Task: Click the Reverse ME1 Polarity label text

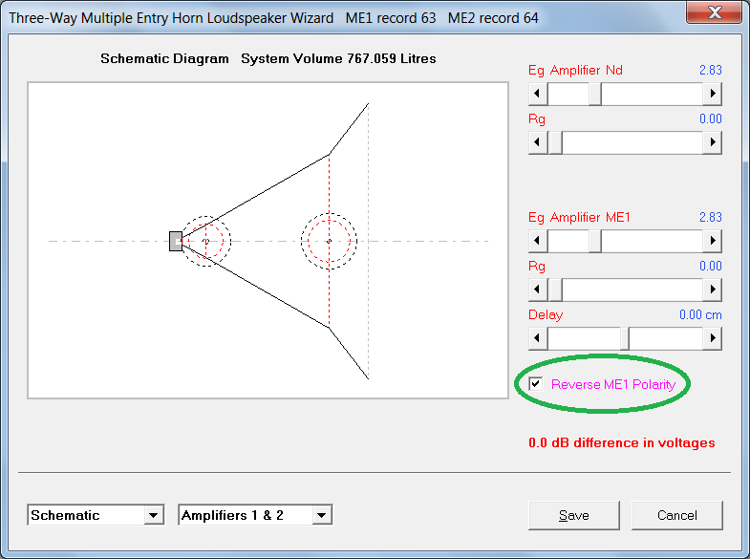Action: 613,384
